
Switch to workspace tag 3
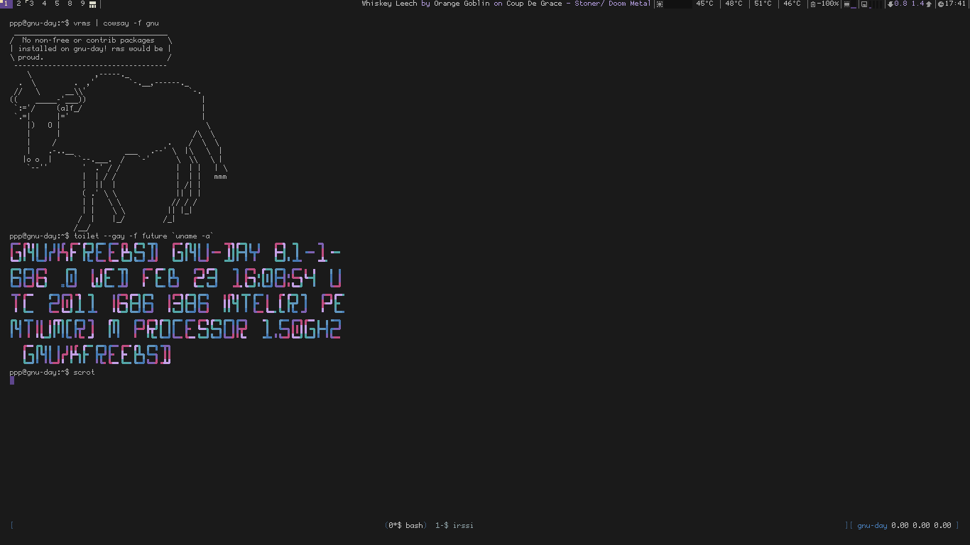[x=31, y=4]
